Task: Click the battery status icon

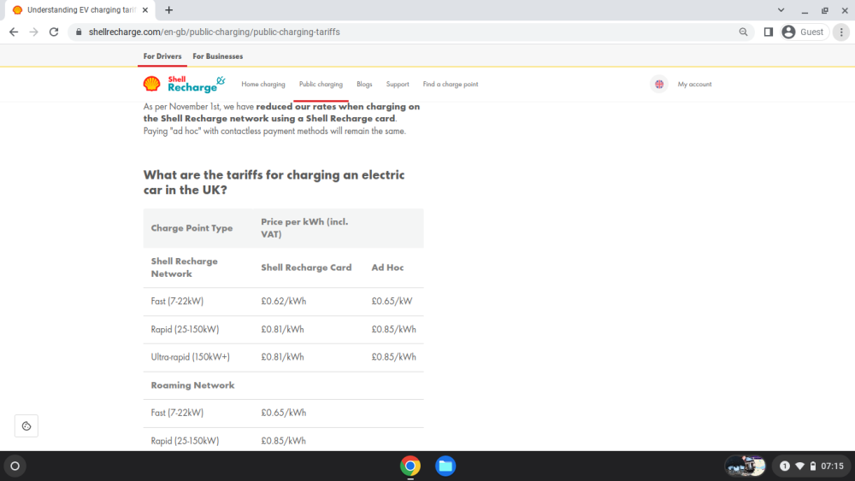Action: [813, 466]
